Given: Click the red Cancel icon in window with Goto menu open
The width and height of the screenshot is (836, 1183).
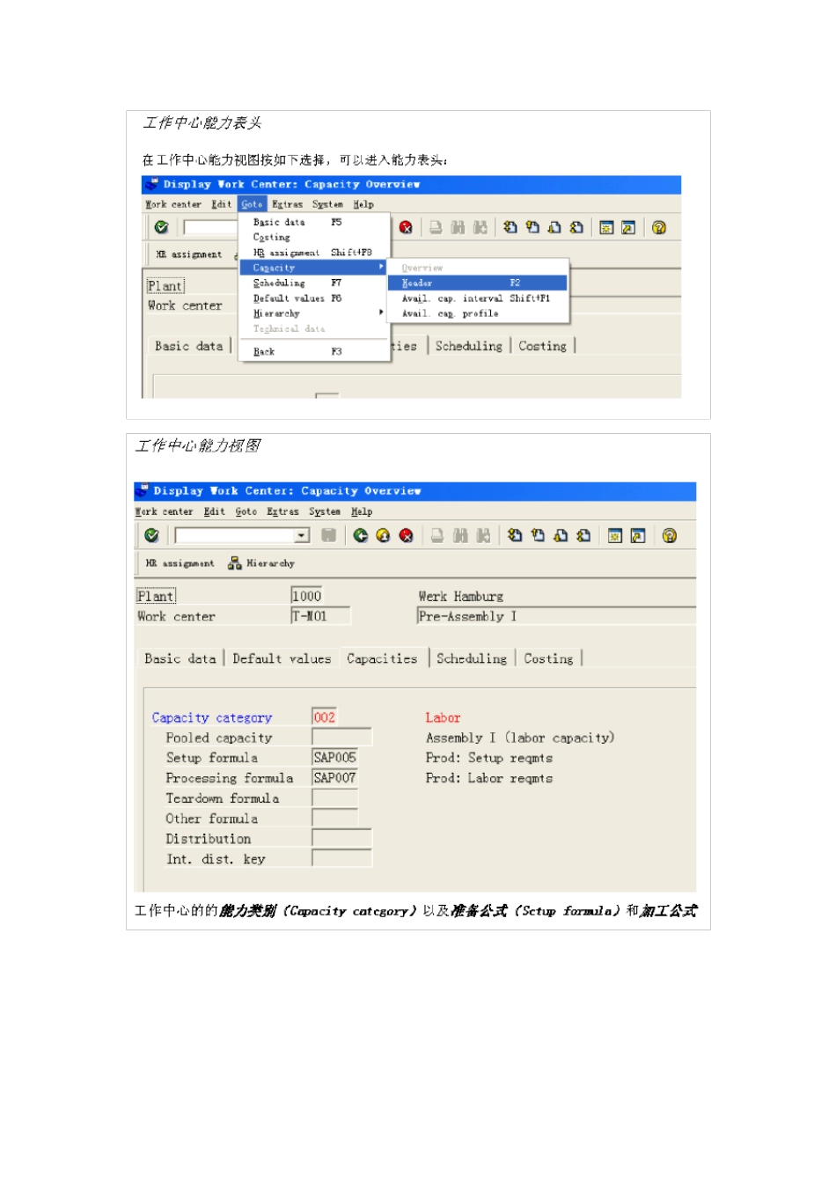Looking at the screenshot, I should pyautogui.click(x=406, y=227).
